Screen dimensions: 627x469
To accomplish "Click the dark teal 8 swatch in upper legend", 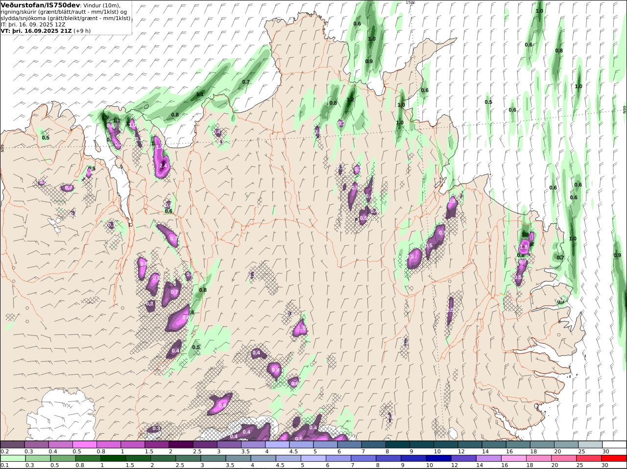I will click(398, 445).
